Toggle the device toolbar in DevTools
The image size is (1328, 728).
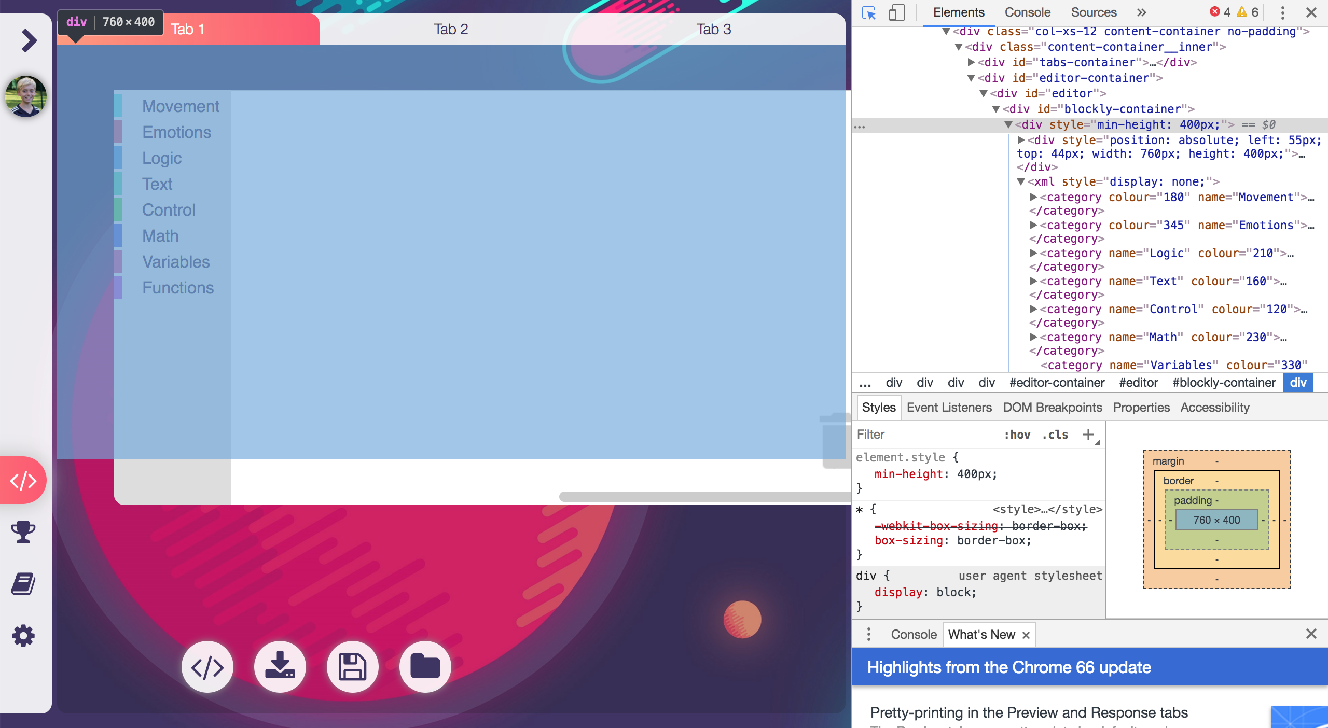pyautogui.click(x=897, y=12)
